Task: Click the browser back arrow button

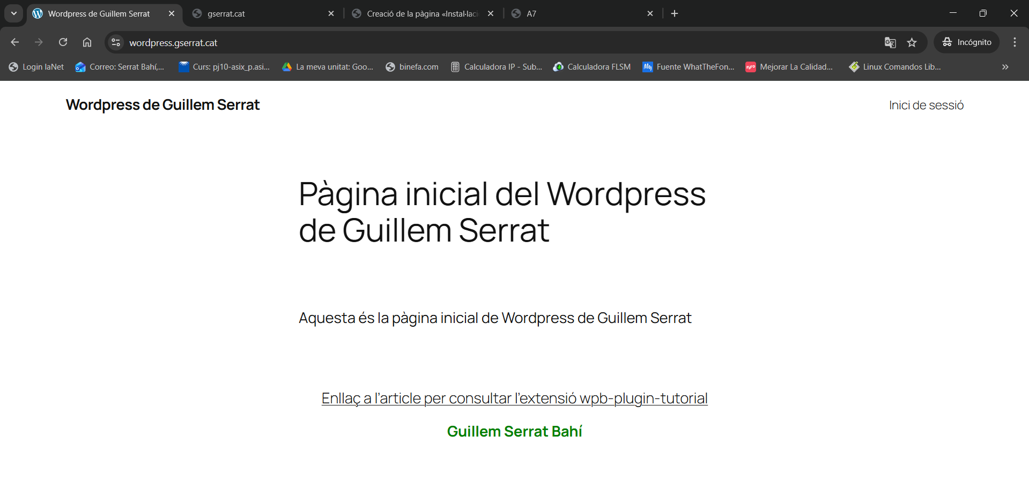Action: [x=15, y=42]
